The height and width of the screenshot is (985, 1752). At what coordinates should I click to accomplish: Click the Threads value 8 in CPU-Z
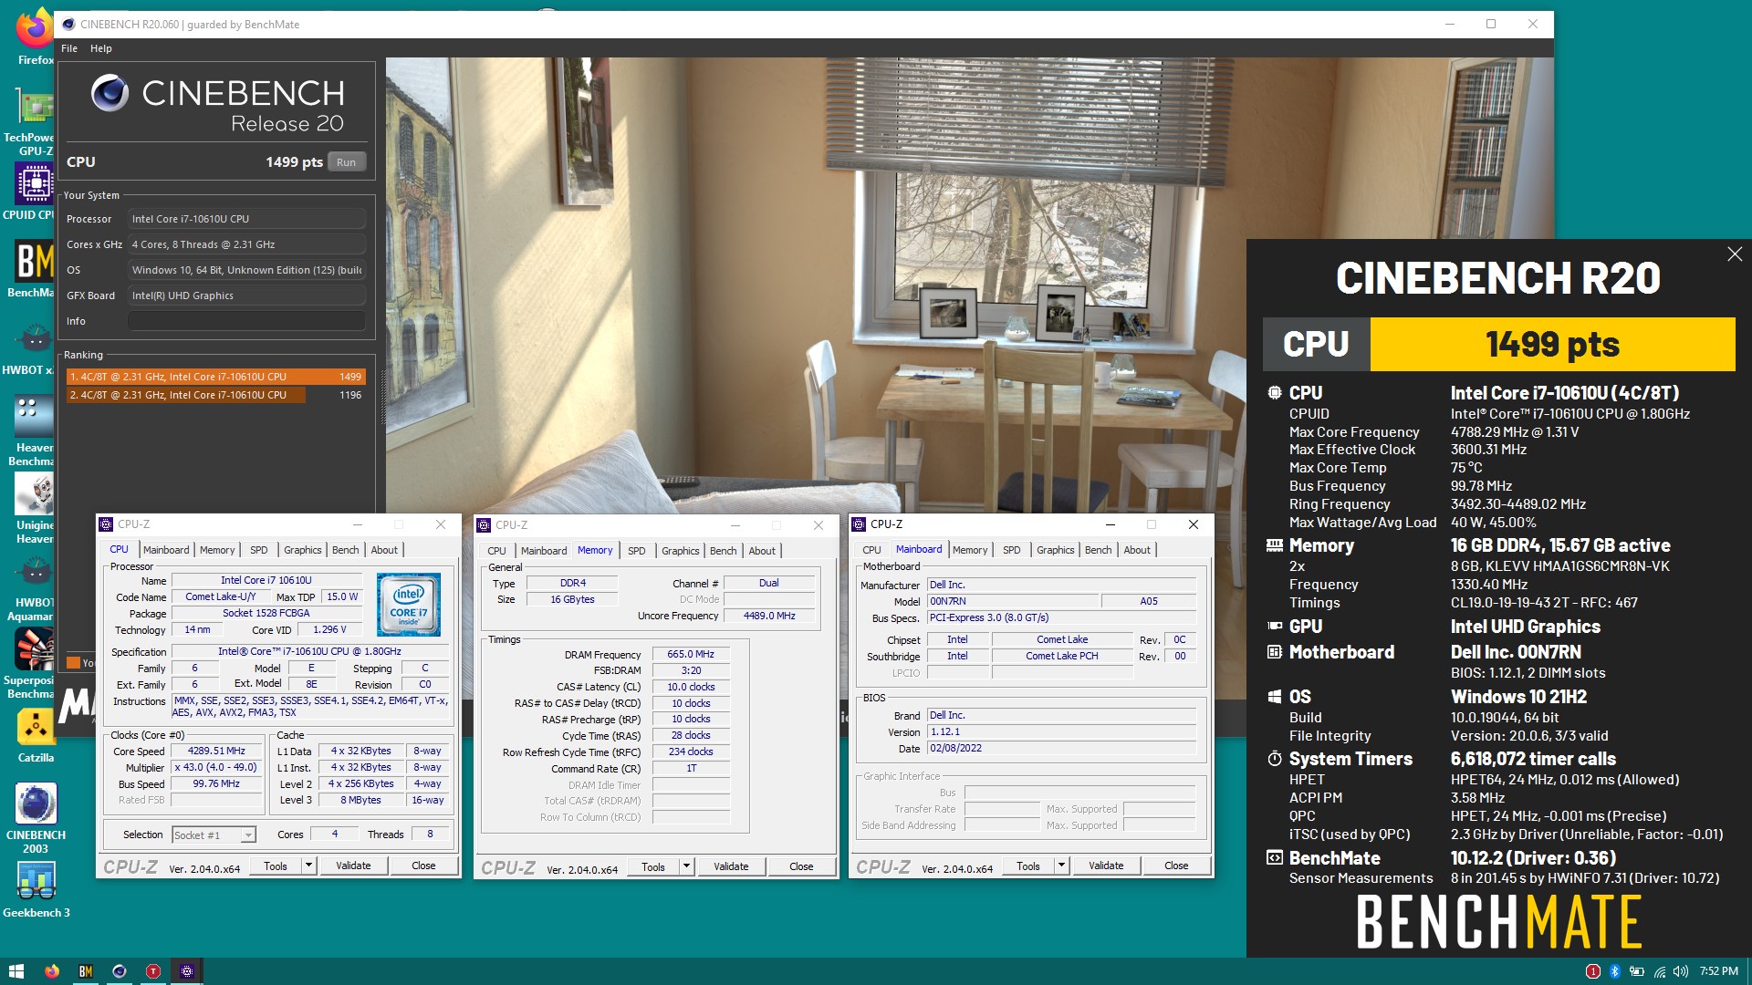coord(430,834)
